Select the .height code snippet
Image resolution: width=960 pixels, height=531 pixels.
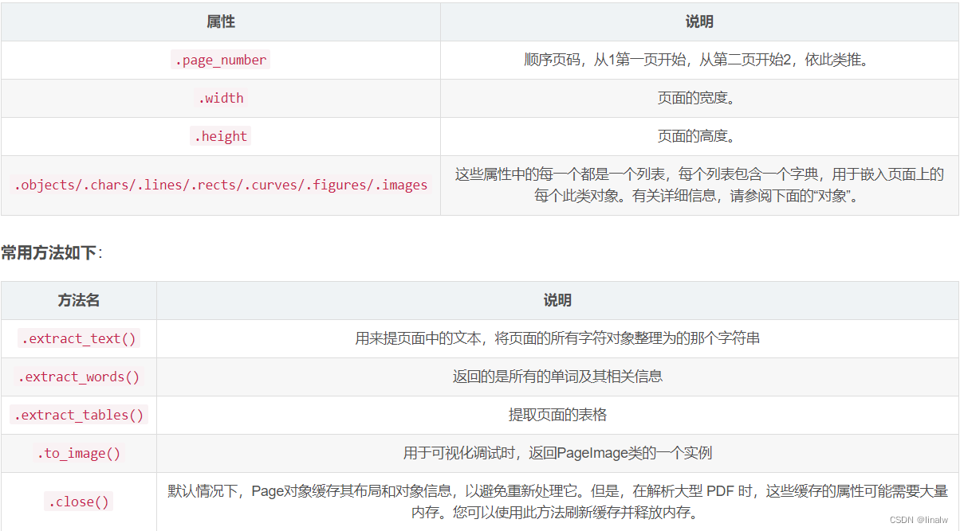[x=220, y=135]
